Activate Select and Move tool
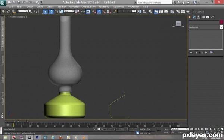Viewport: 224px width, 140px height. click(x=51, y=12)
